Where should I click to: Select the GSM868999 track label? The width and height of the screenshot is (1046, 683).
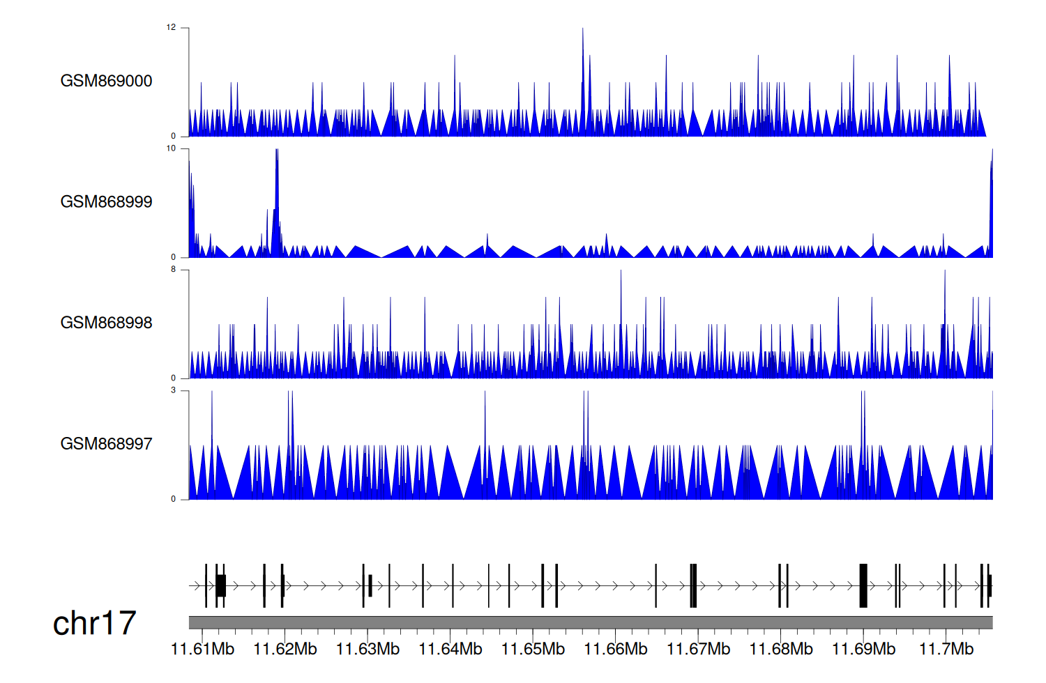(x=106, y=202)
